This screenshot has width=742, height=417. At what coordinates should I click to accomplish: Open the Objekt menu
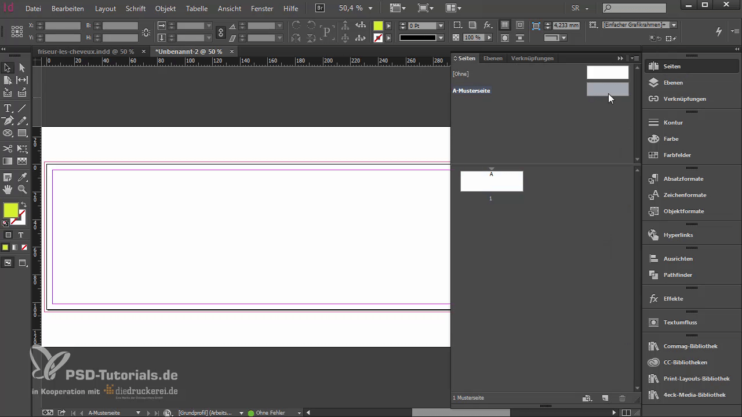(166, 9)
